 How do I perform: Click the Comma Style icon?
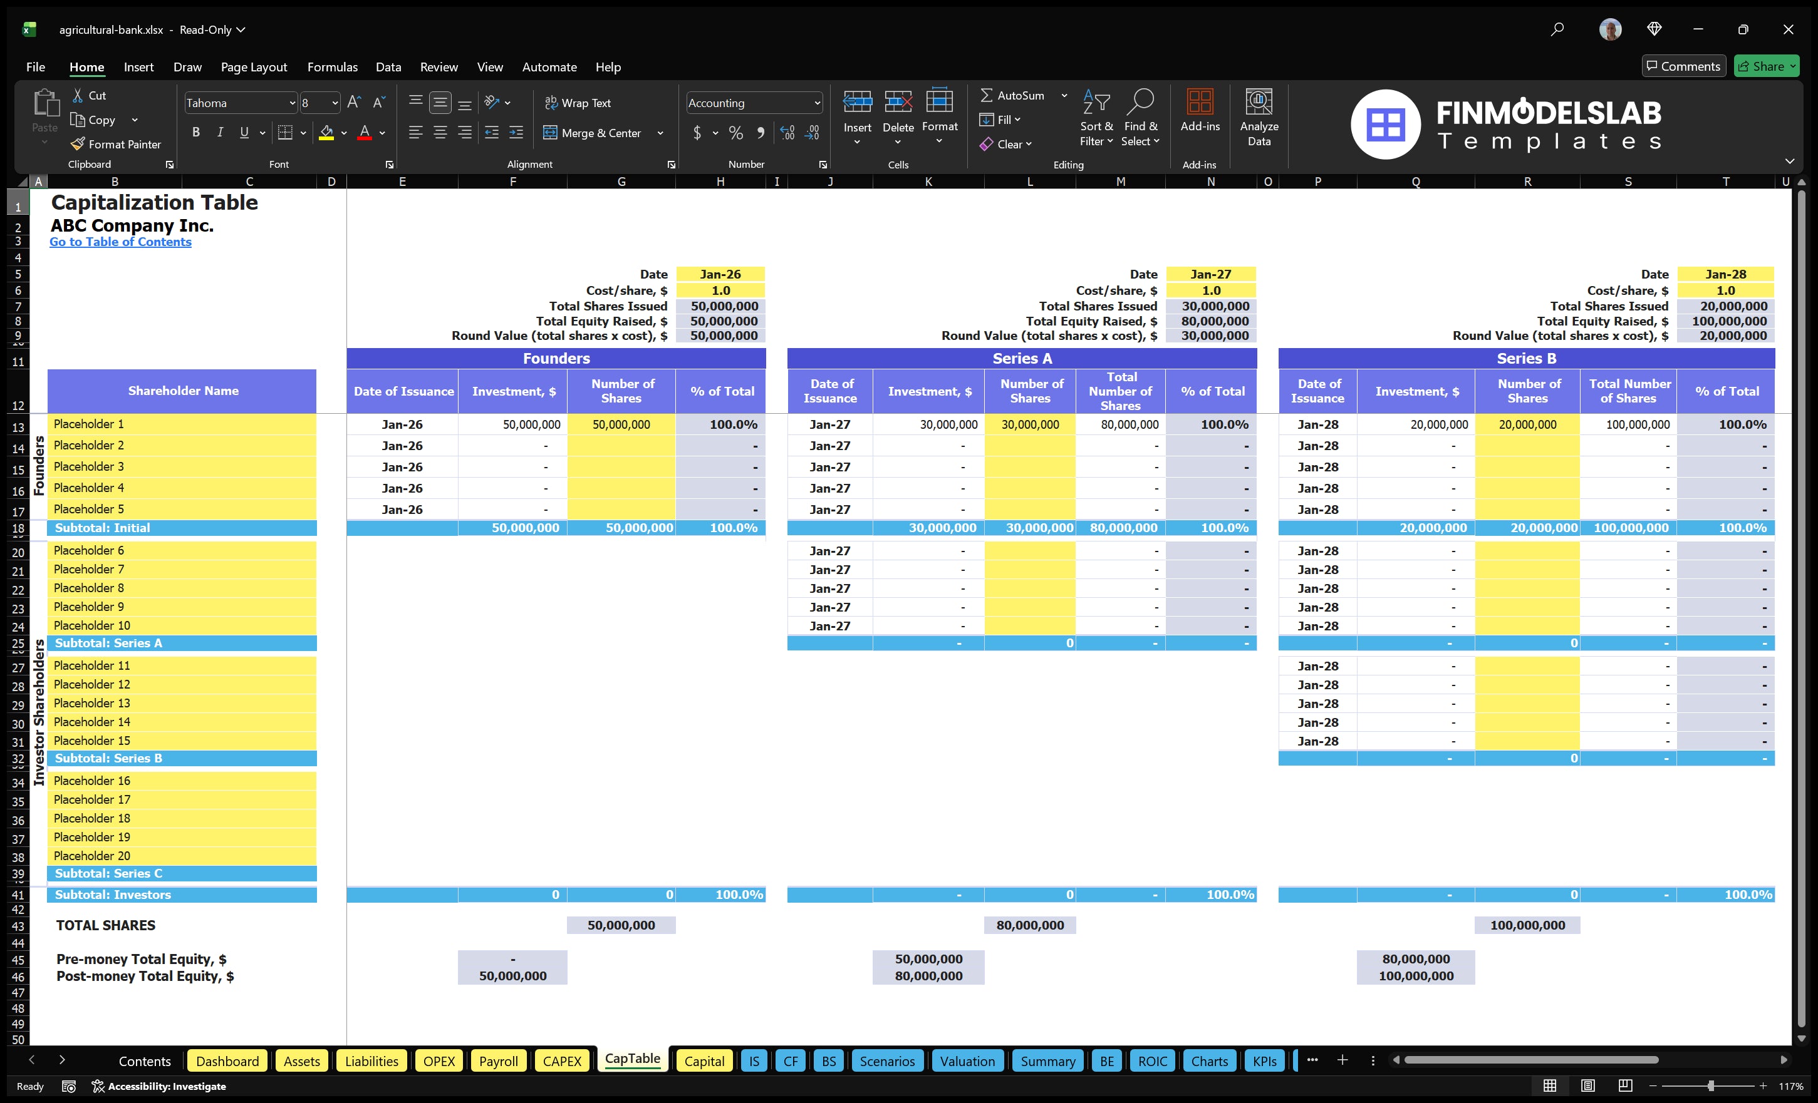(x=761, y=133)
